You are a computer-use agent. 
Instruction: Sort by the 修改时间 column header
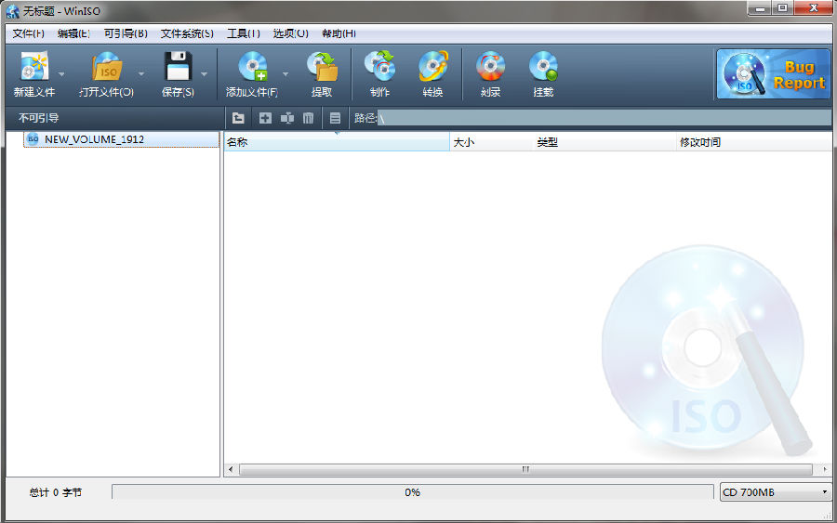[753, 142]
